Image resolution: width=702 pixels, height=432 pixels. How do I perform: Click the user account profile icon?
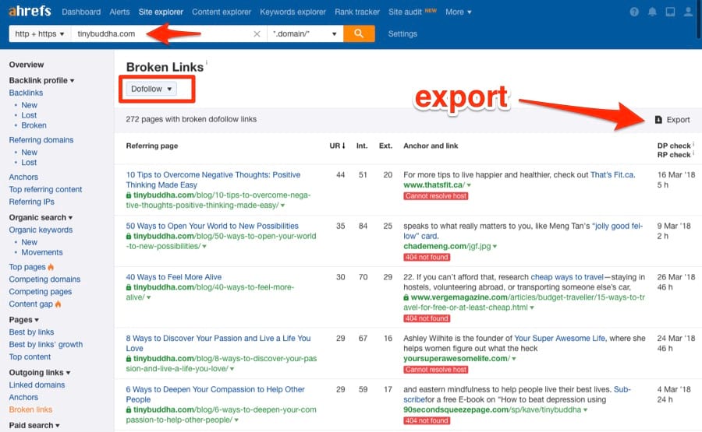pyautogui.click(x=687, y=12)
